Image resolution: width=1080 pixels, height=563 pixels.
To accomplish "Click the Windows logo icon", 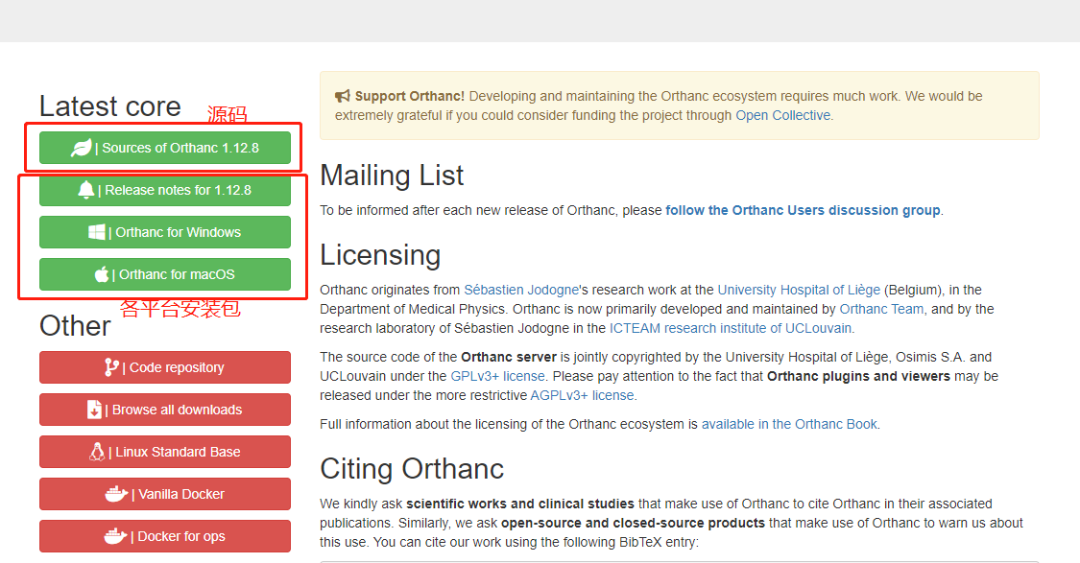I will 97,232.
